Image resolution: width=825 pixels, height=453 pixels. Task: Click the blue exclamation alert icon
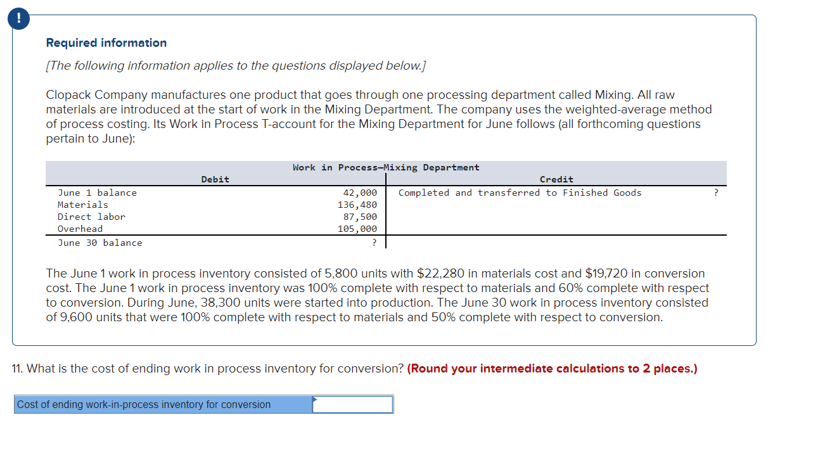tap(18, 19)
